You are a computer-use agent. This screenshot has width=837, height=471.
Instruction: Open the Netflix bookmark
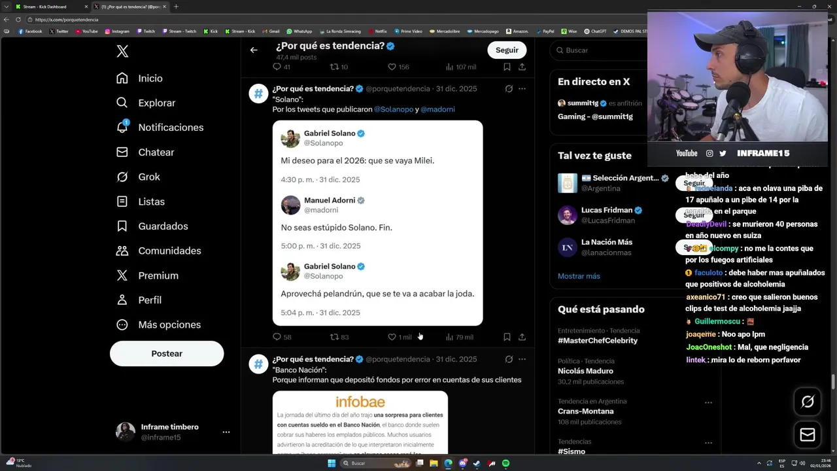(377, 31)
